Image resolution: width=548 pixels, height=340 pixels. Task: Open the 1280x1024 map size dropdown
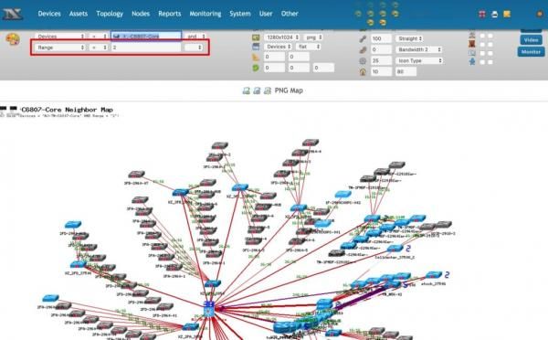click(x=281, y=37)
